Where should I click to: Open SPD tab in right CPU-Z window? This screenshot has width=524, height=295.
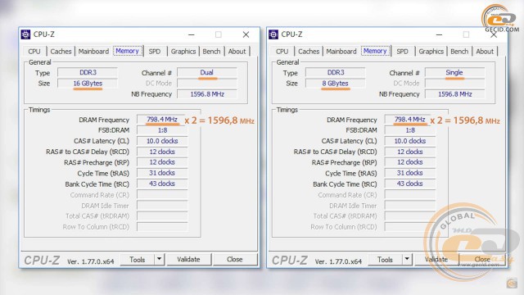402,52
